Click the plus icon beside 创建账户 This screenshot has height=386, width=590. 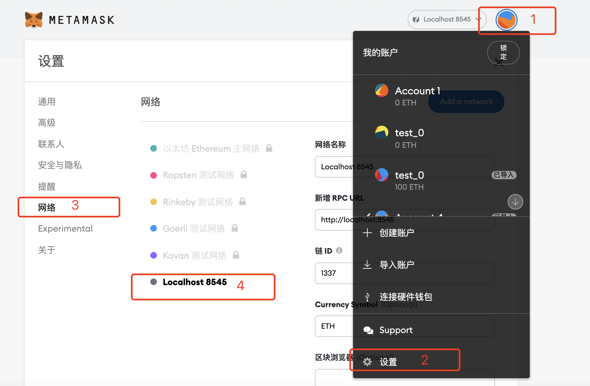point(367,233)
